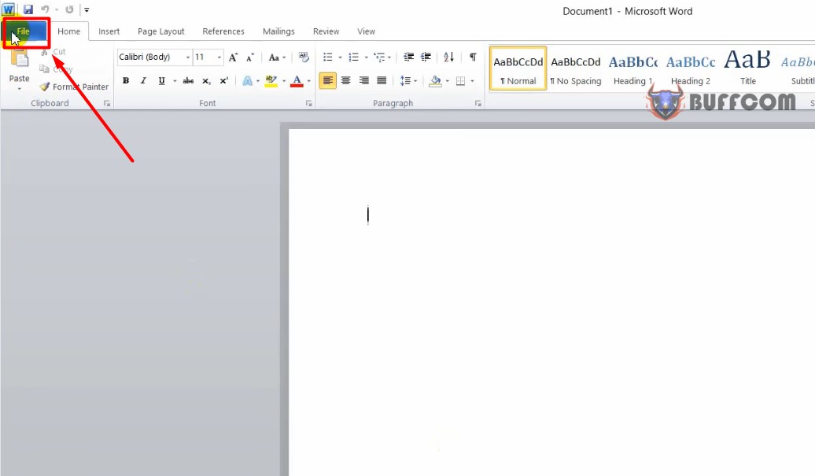Align text to the left
The height and width of the screenshot is (476, 815).
(327, 80)
